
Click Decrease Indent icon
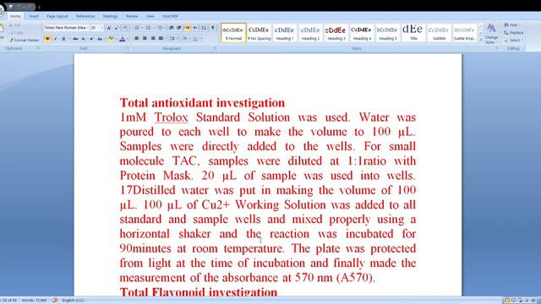pos(171,28)
